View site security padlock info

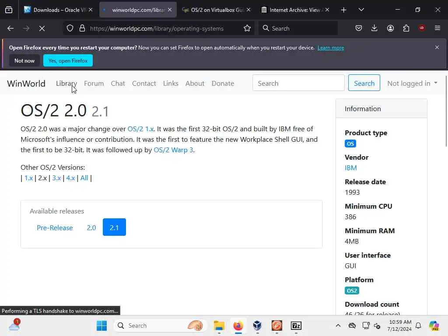tap(82, 28)
